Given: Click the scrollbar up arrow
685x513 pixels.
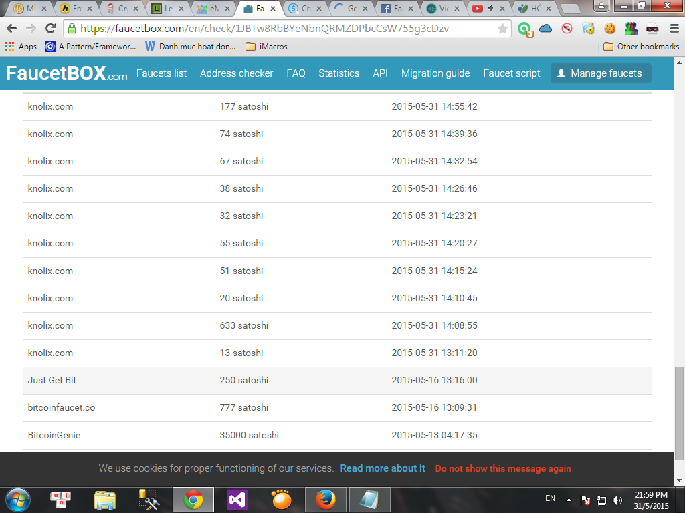Looking at the screenshot, I should coord(679,63).
